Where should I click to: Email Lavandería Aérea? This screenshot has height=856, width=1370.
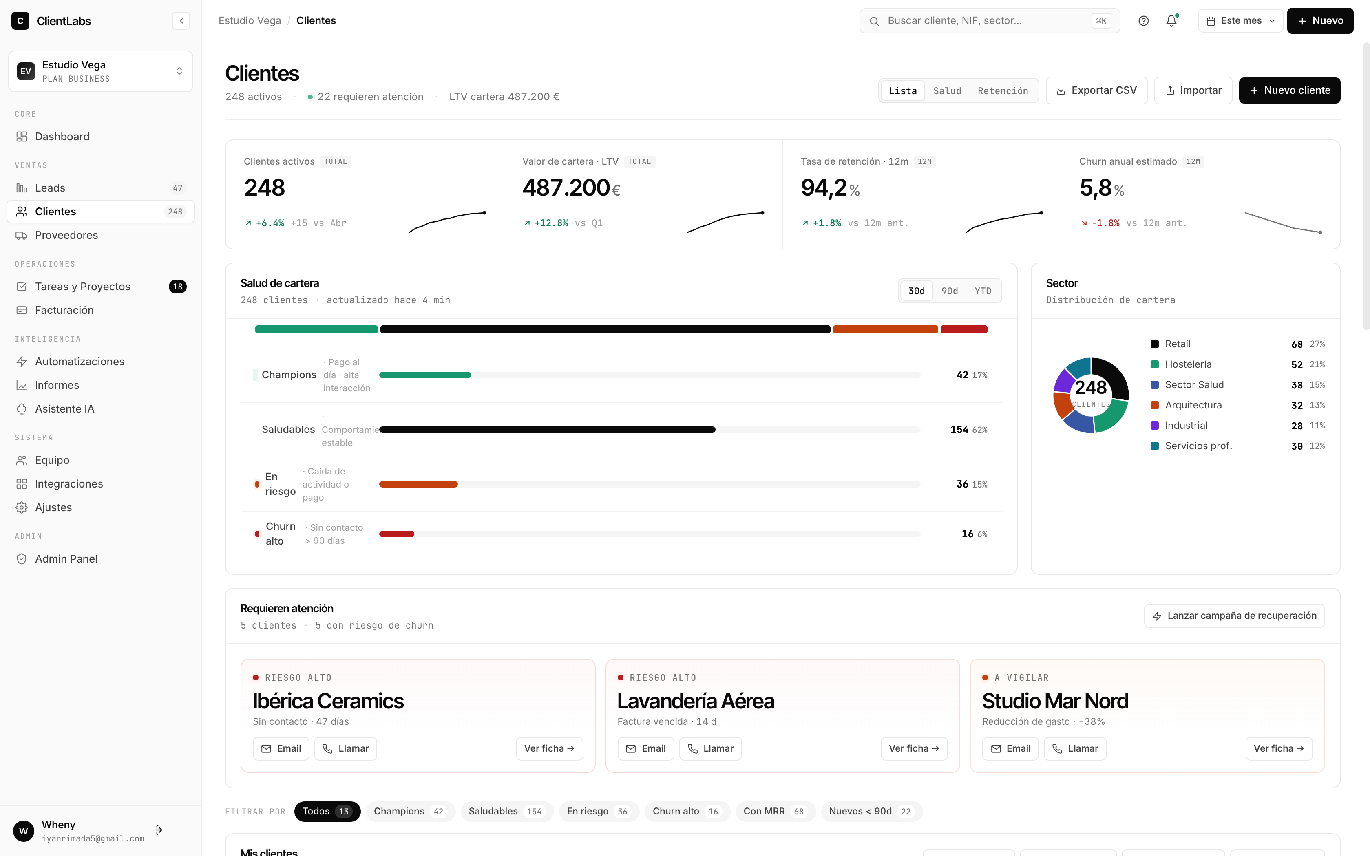click(x=645, y=748)
